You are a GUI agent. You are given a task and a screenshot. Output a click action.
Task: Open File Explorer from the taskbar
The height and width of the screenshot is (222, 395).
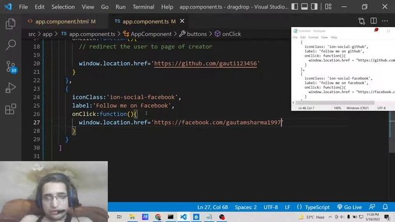[132, 217]
